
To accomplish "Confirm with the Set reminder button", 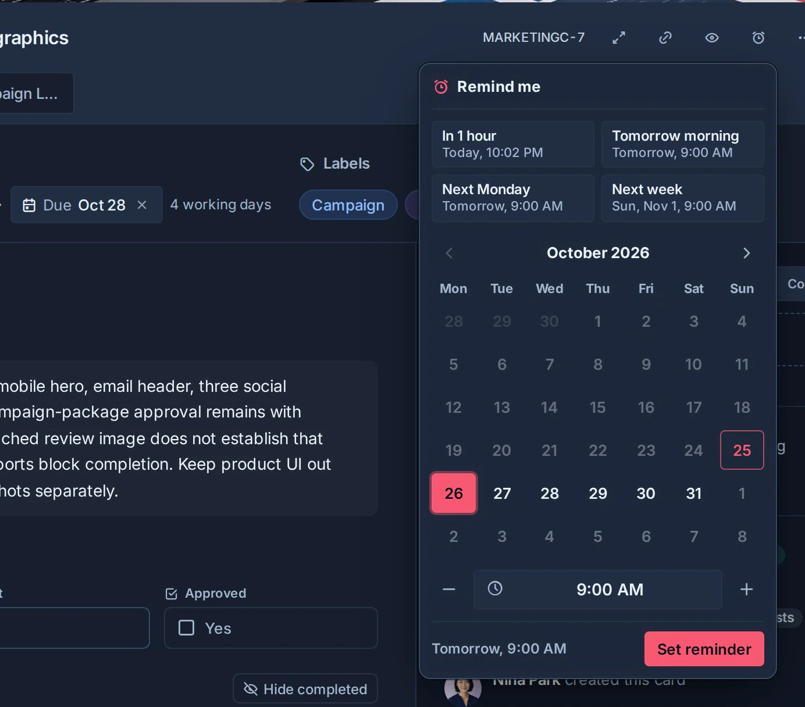I will point(704,649).
